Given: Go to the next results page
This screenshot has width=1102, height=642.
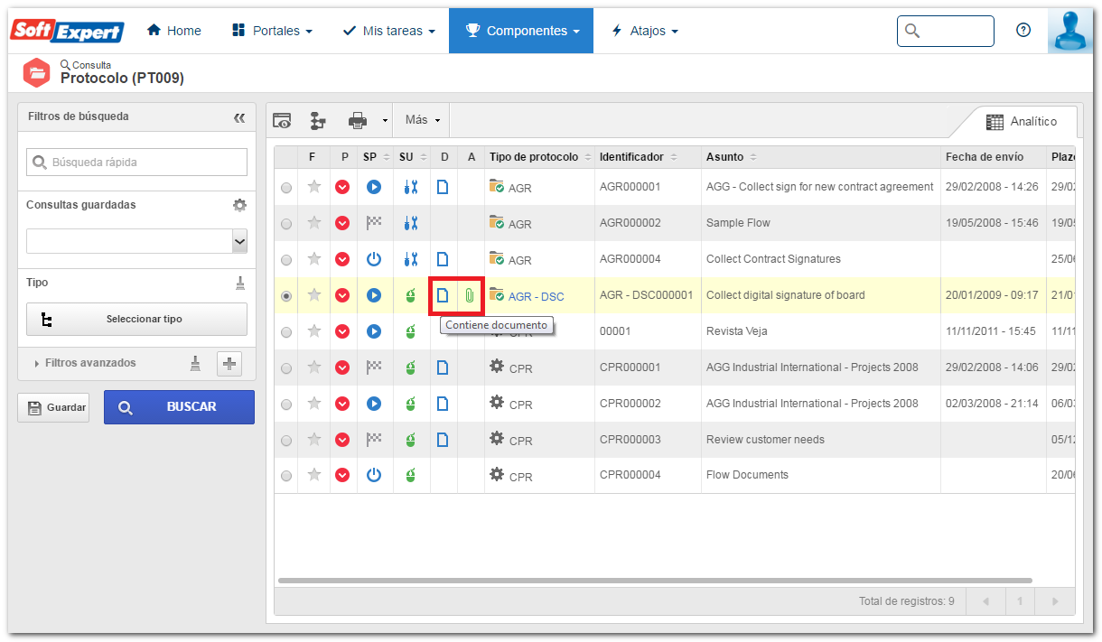Looking at the screenshot, I should [1055, 600].
